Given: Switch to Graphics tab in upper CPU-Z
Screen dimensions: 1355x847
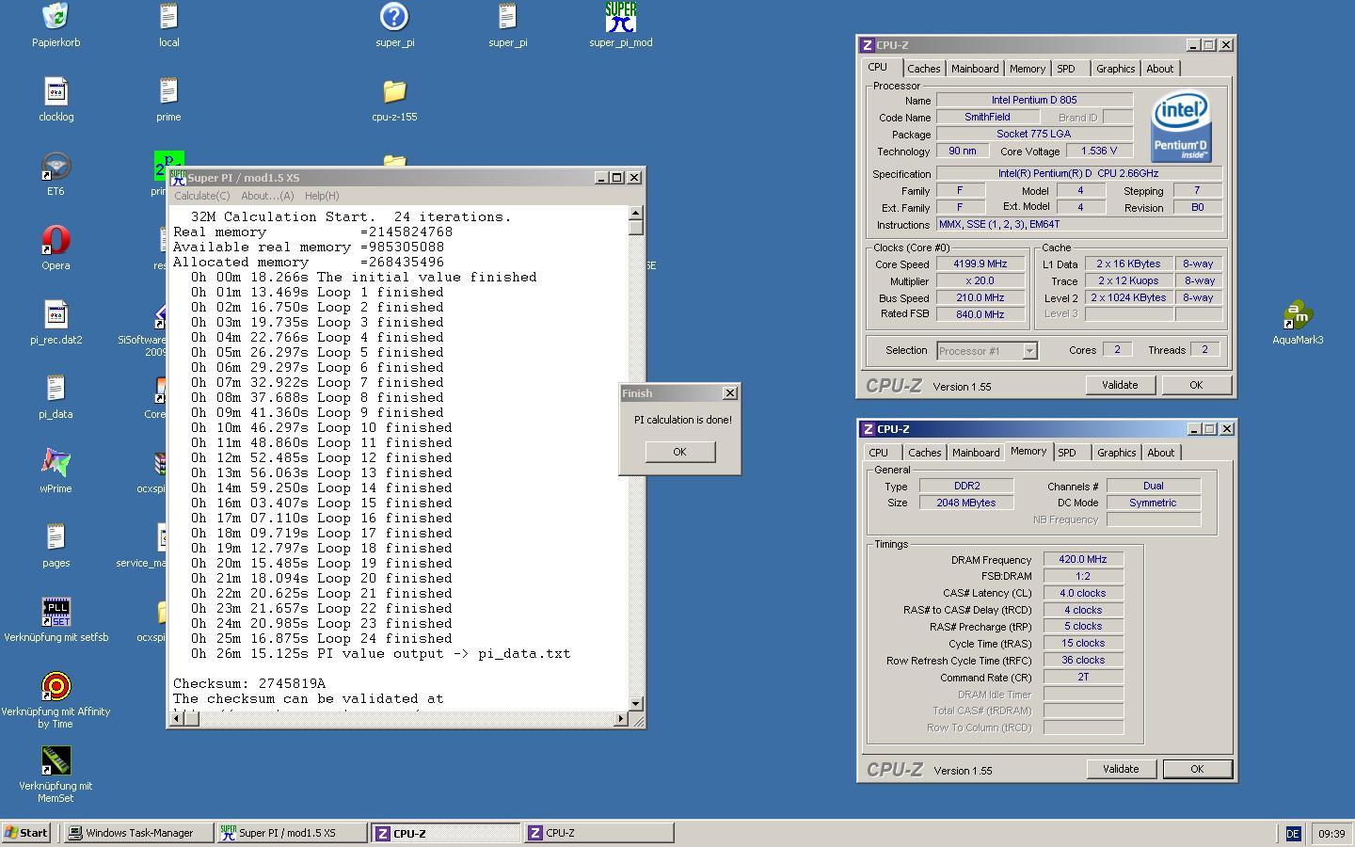Looking at the screenshot, I should tap(1116, 69).
